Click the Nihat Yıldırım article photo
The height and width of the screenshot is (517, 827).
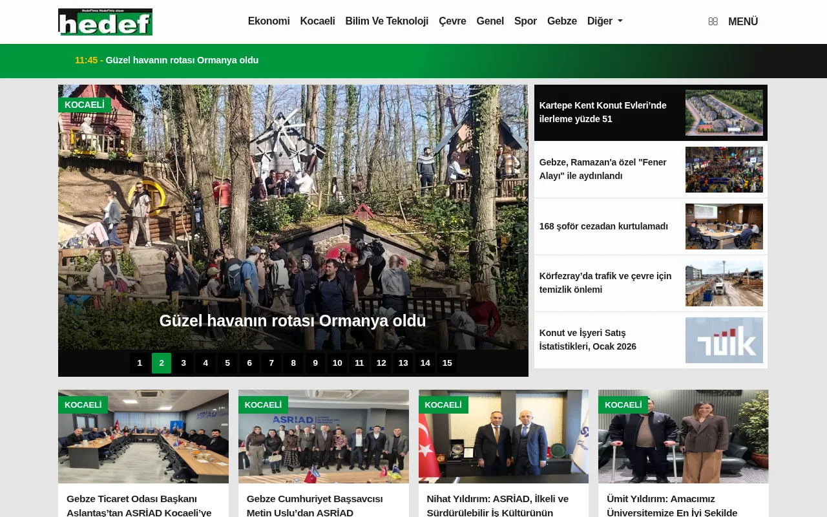click(x=503, y=436)
